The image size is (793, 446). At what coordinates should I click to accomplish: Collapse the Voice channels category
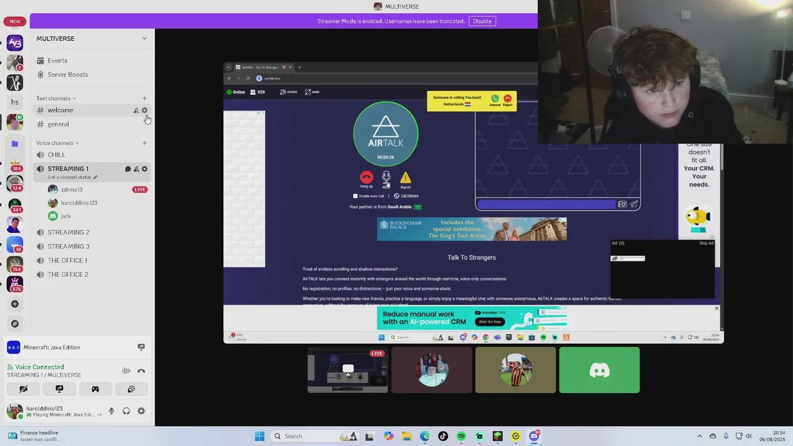pyautogui.click(x=57, y=143)
